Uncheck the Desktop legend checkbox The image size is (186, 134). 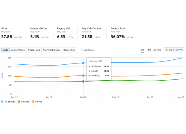(19, 102)
